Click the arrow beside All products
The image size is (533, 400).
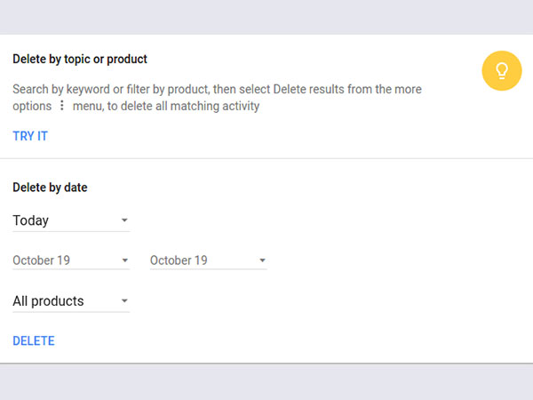point(124,301)
